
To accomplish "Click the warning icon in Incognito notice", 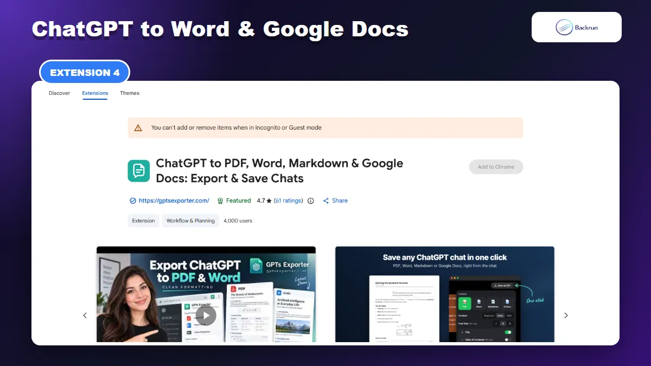I will pyautogui.click(x=138, y=128).
